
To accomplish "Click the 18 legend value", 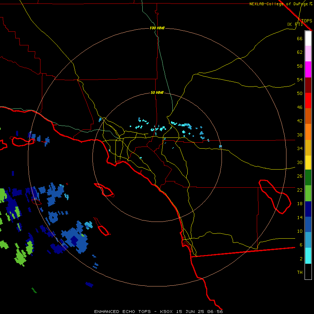I will click(300, 204).
